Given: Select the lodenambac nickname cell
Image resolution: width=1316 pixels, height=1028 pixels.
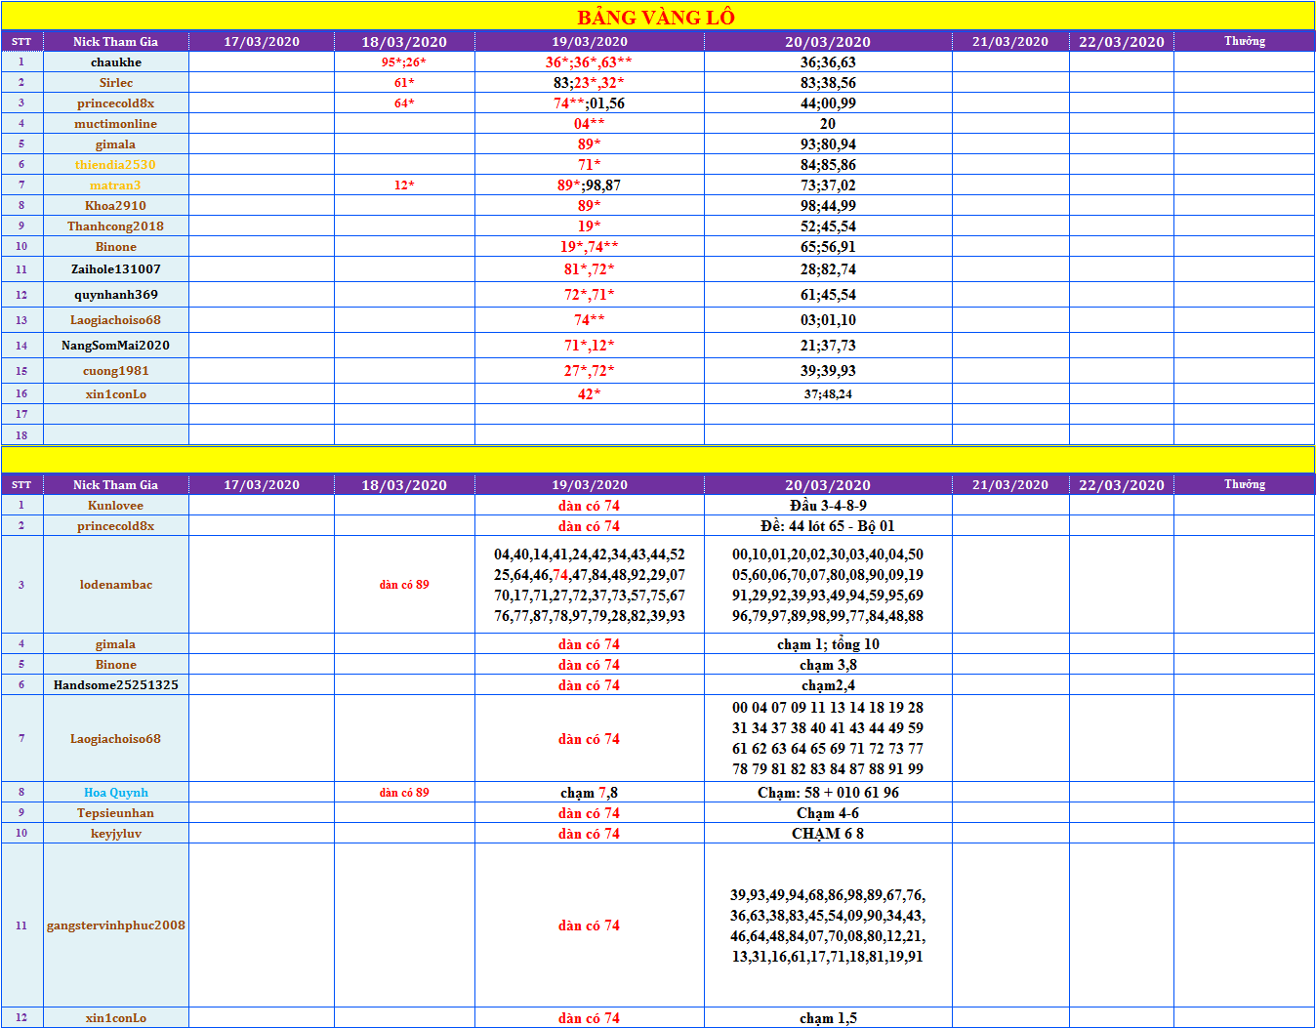Looking at the screenshot, I should point(116,585).
